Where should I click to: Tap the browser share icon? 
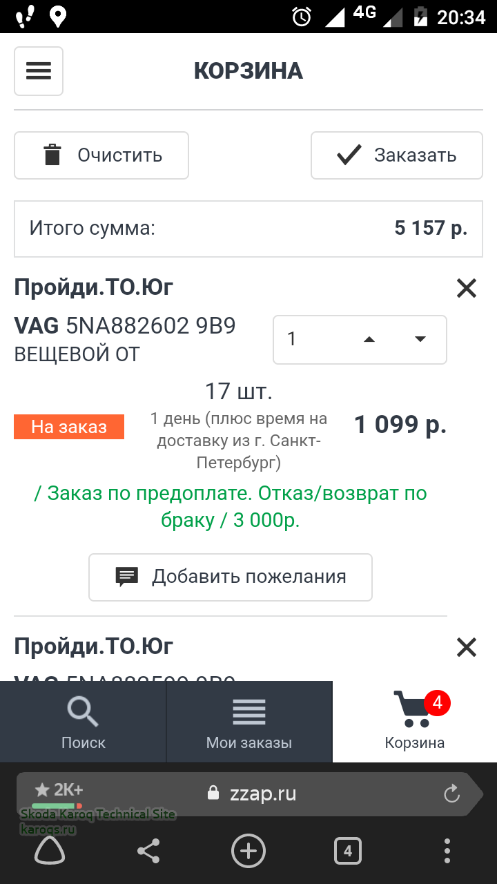(x=148, y=852)
